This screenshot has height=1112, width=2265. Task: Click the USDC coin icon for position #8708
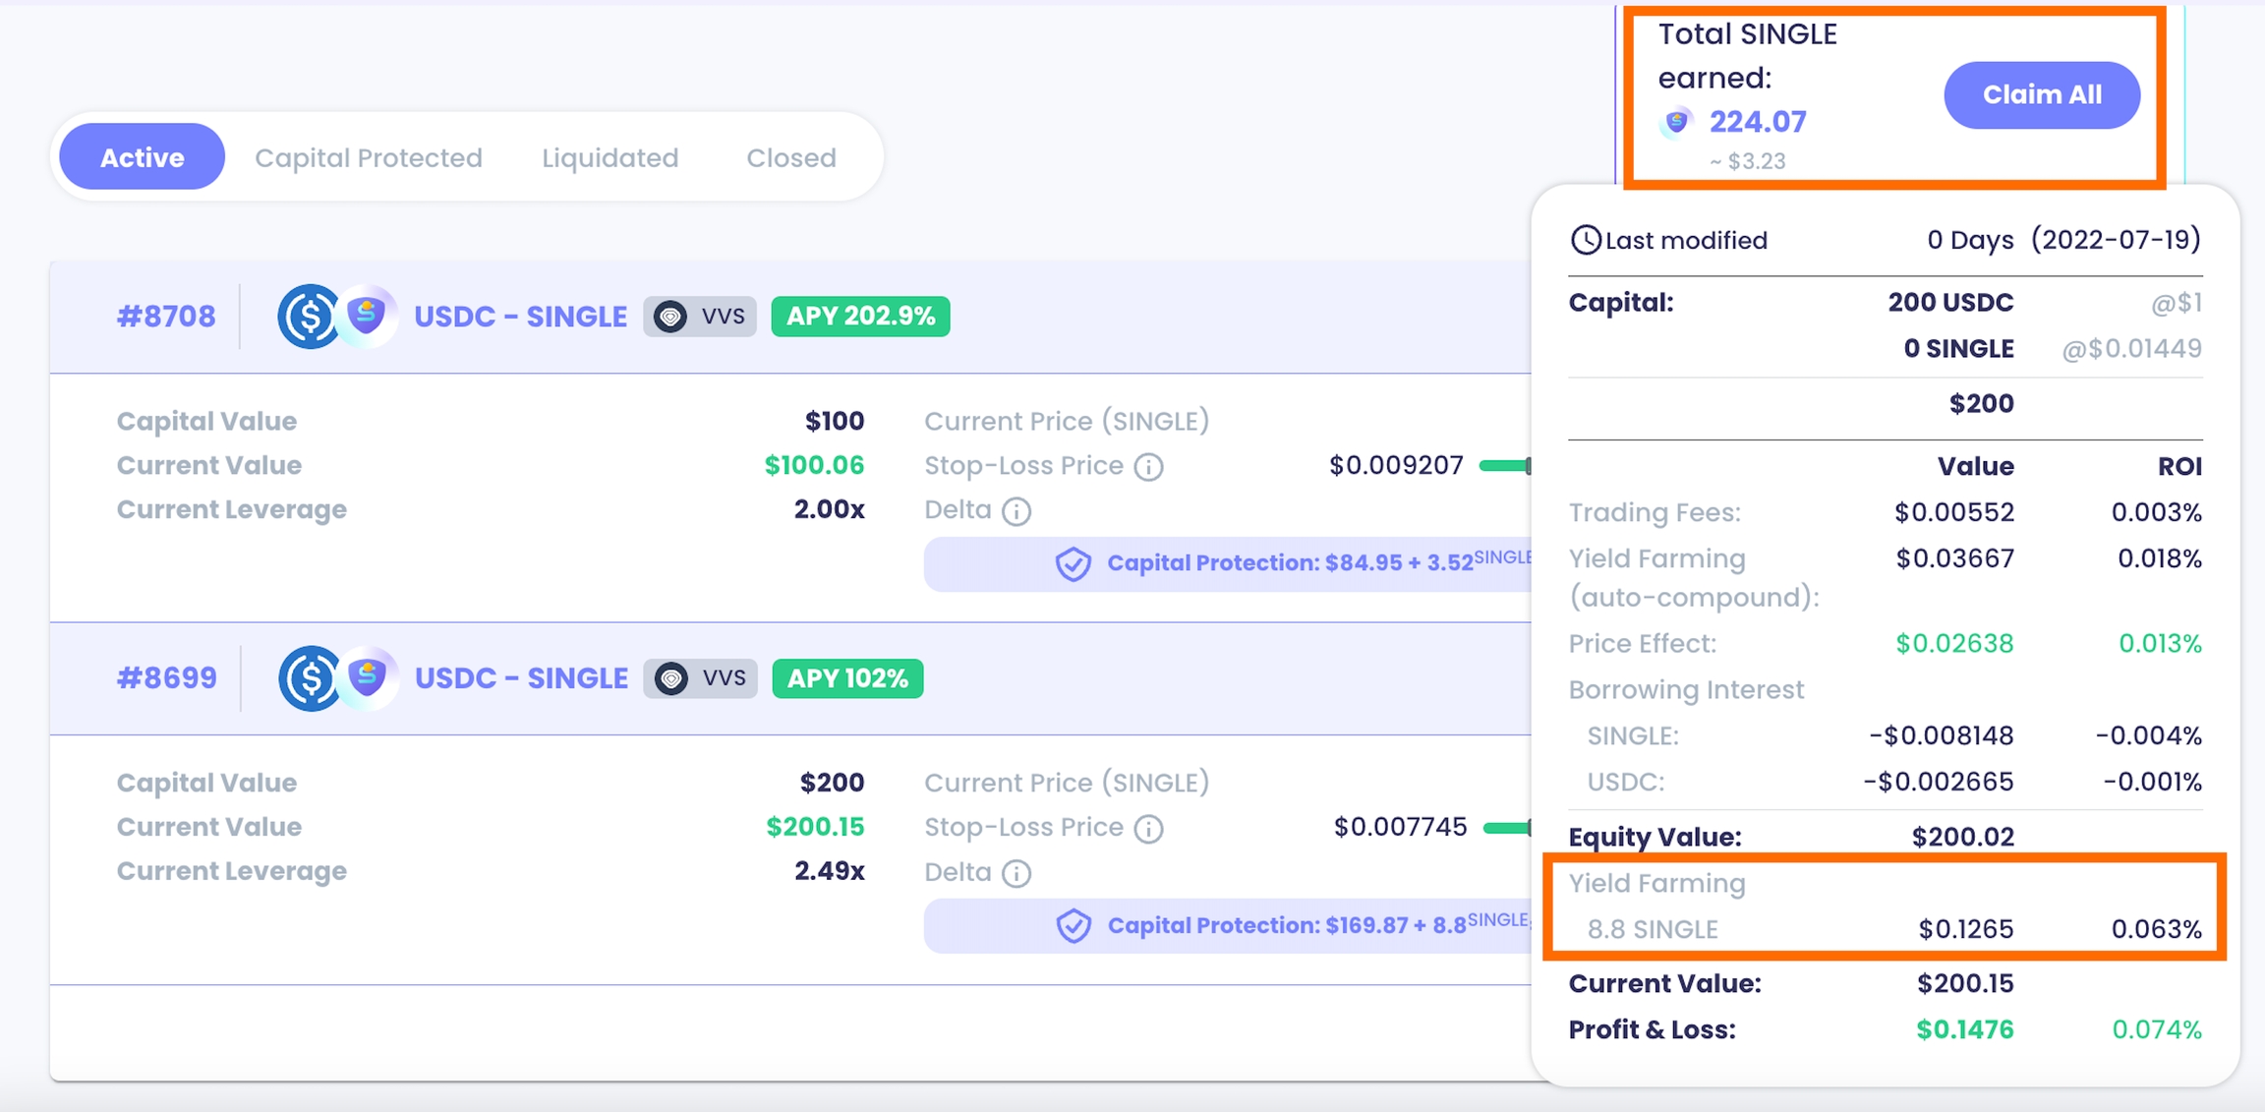point(308,317)
